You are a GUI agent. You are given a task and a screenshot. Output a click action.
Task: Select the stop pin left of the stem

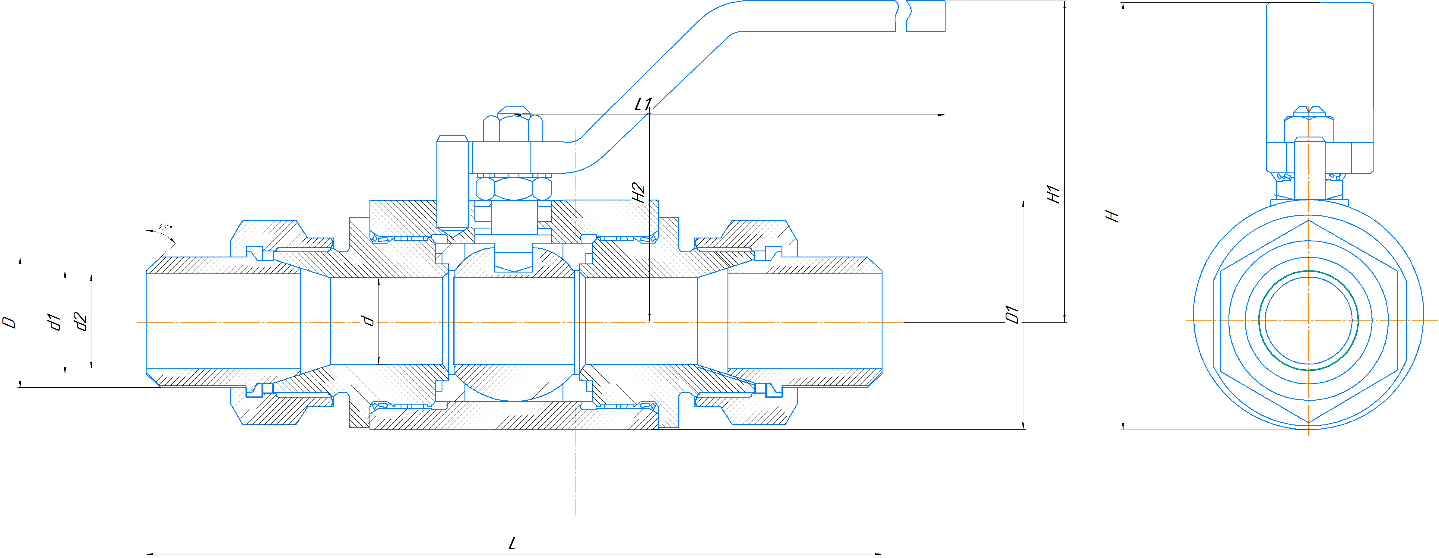point(452,184)
